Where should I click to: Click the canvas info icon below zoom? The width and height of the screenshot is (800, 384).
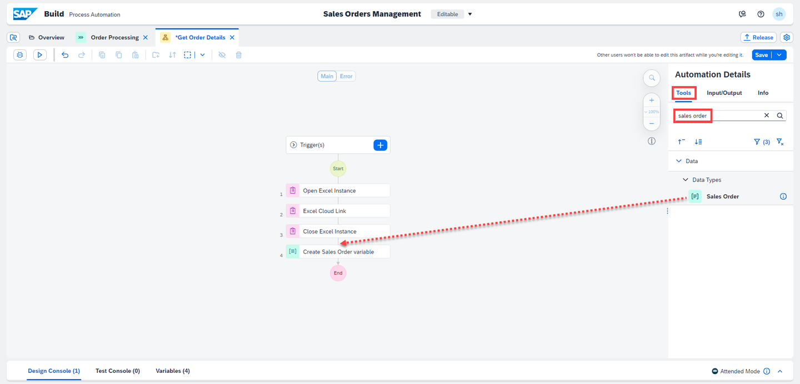(x=652, y=141)
